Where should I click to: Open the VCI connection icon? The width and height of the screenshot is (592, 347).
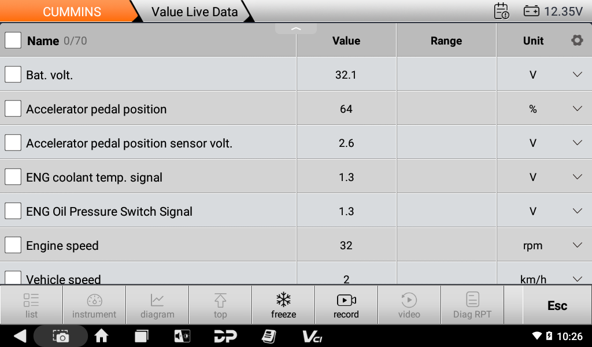pos(312,336)
